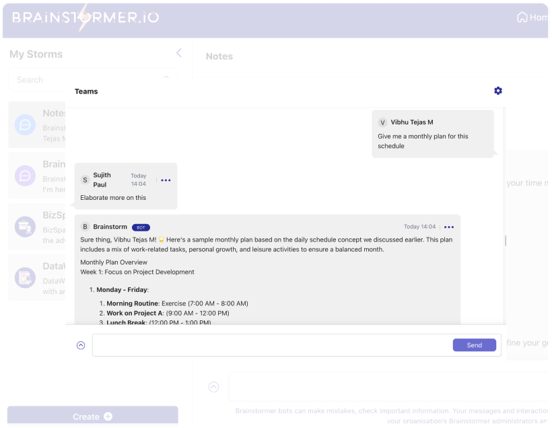Expand the upload arrow beside the Teams message box
This screenshot has width=552, height=428.
(x=81, y=345)
